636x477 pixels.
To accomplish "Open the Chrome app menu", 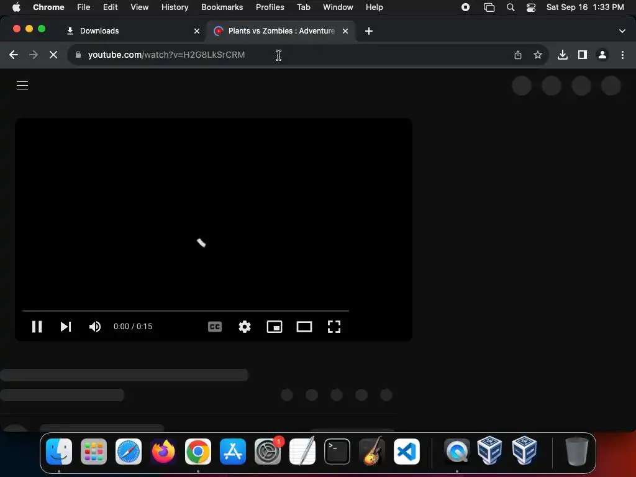I will coord(48,7).
